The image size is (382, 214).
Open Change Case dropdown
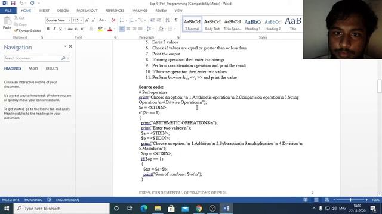click(103, 20)
